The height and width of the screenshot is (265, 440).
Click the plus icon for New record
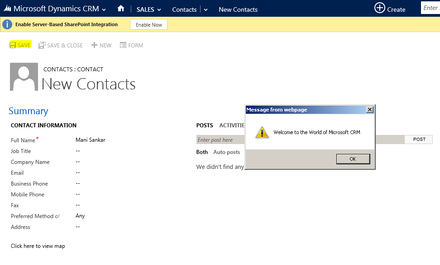(x=94, y=45)
